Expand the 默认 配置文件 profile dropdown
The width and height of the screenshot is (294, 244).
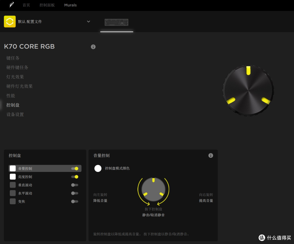pyautogui.click(x=88, y=21)
